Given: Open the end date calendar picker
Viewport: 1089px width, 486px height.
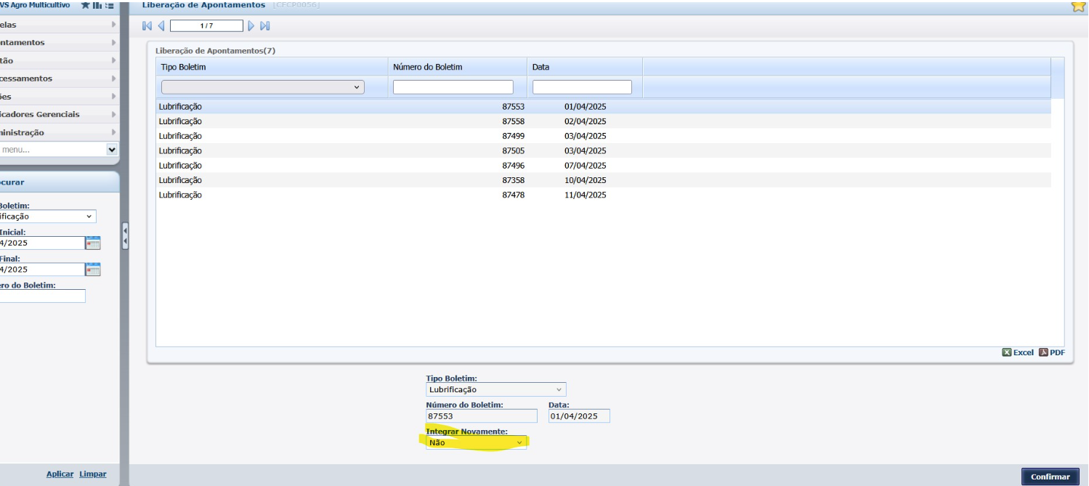Looking at the screenshot, I should coord(92,270).
